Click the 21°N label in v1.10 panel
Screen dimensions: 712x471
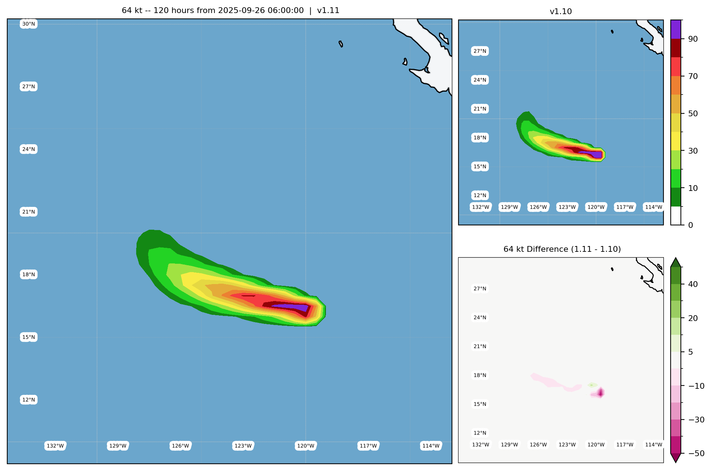tap(480, 109)
